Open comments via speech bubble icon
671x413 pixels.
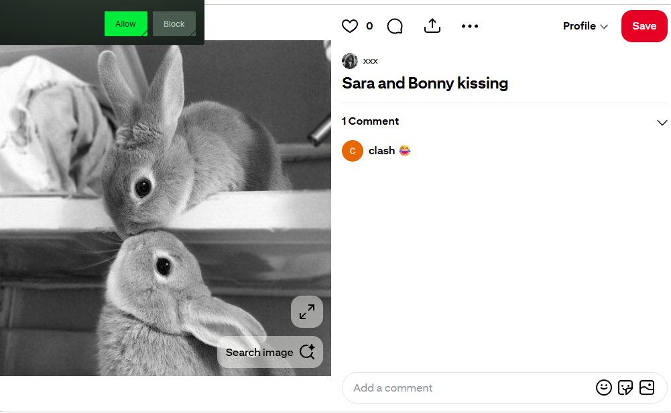pyautogui.click(x=395, y=26)
